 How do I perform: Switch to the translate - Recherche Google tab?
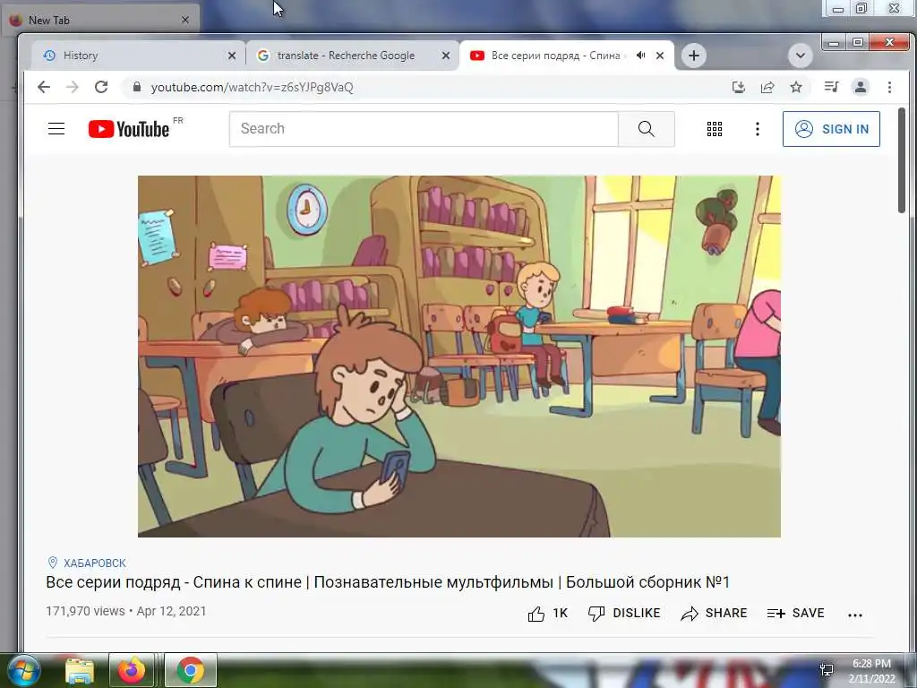click(345, 56)
